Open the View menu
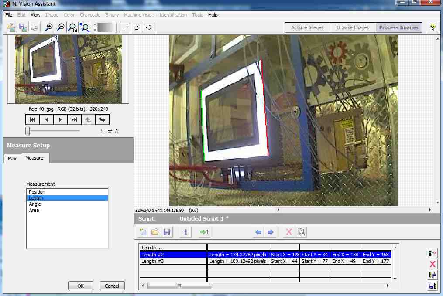 [x=35, y=15]
